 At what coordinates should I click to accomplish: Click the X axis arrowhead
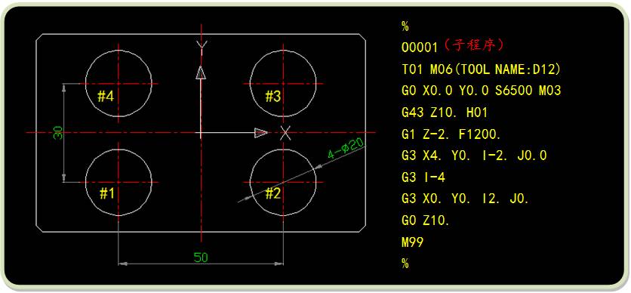[x=261, y=132]
